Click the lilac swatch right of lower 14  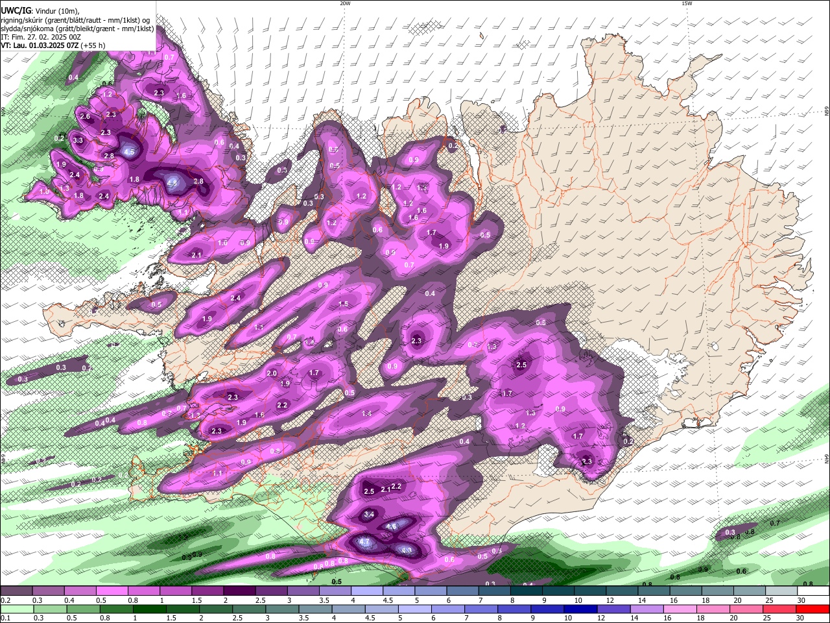[x=646, y=609]
